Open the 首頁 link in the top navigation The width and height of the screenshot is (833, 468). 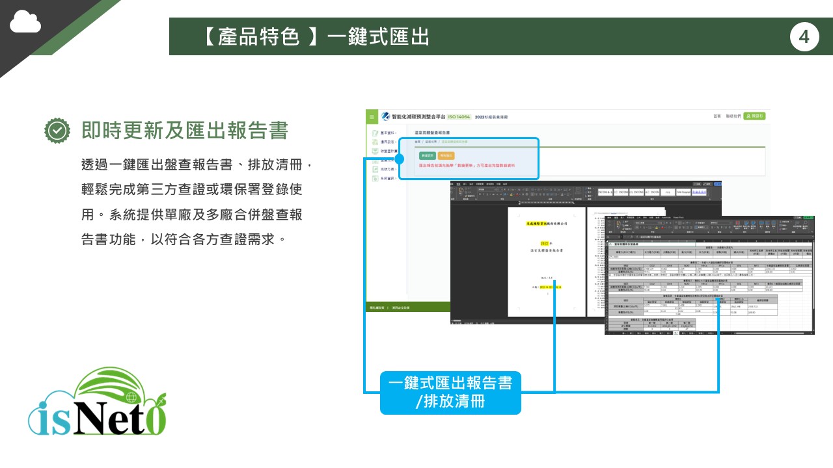717,116
